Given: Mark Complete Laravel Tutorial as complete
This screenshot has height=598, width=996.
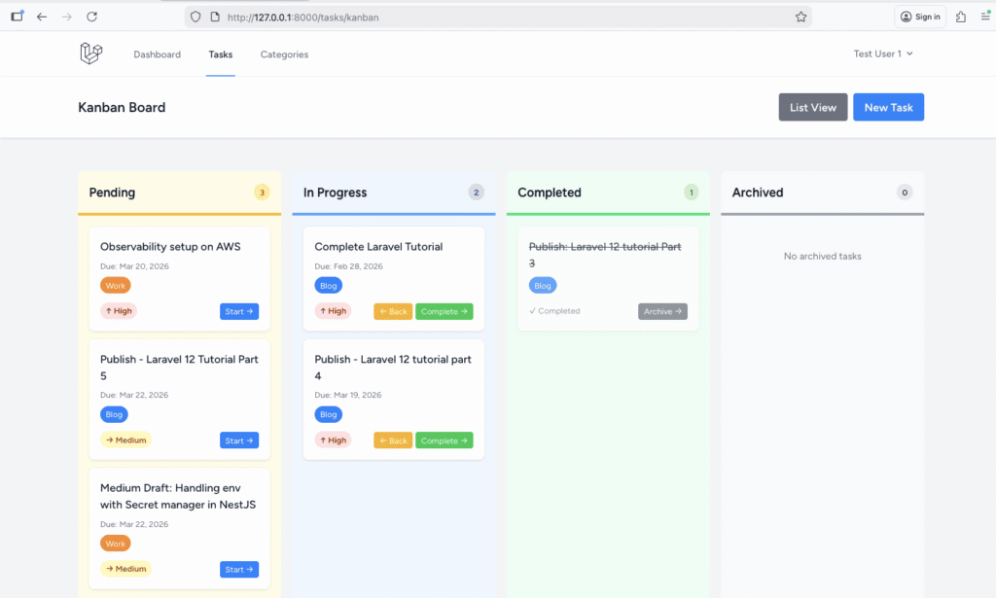Looking at the screenshot, I should coord(444,311).
